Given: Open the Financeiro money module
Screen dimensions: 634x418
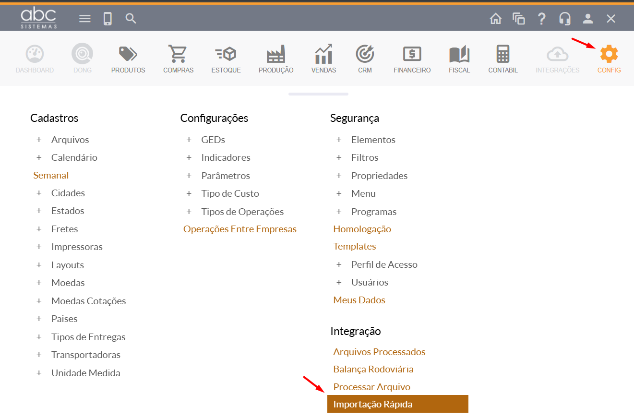Looking at the screenshot, I should (412, 55).
